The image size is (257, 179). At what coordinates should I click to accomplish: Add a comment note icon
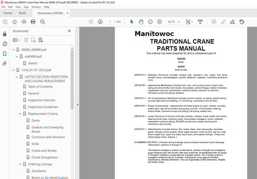tap(214, 22)
